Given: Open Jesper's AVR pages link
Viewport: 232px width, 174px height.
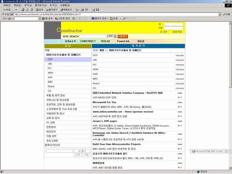Looking at the screenshot, I should point(105,121).
